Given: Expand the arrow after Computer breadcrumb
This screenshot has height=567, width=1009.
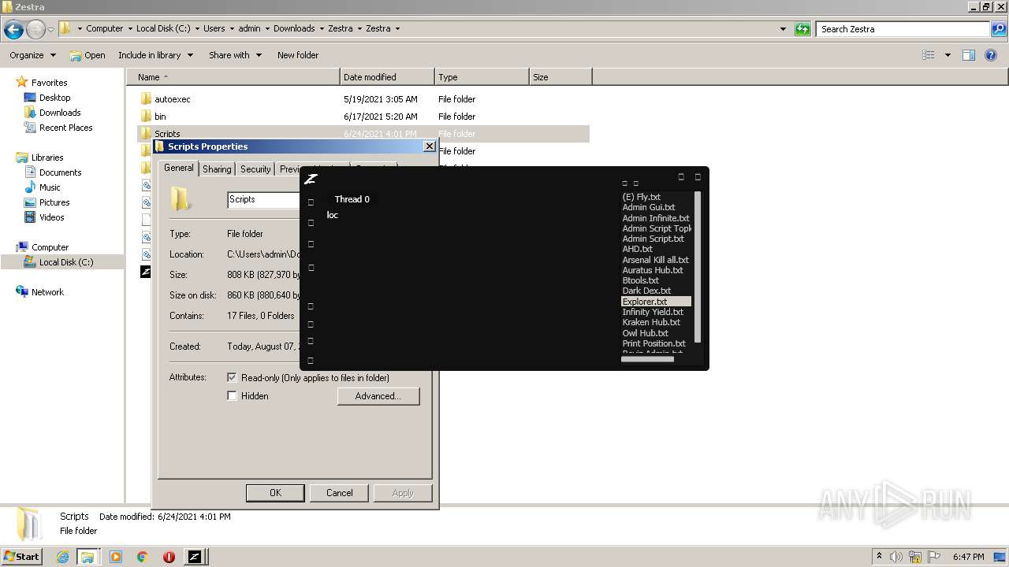Looking at the screenshot, I should point(130,29).
